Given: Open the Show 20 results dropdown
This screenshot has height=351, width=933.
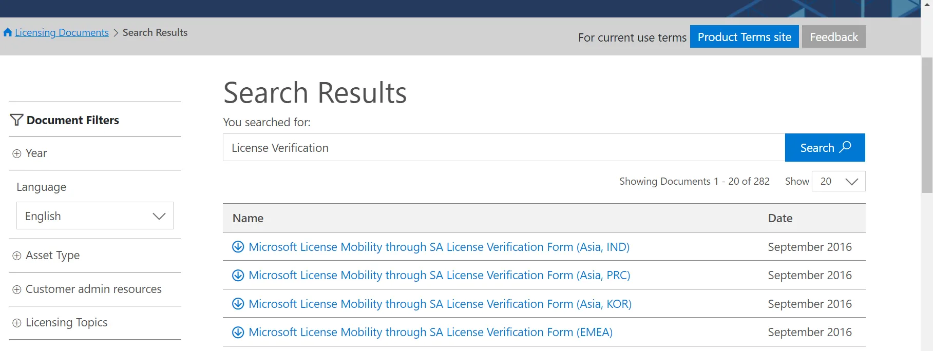Looking at the screenshot, I should (x=839, y=181).
